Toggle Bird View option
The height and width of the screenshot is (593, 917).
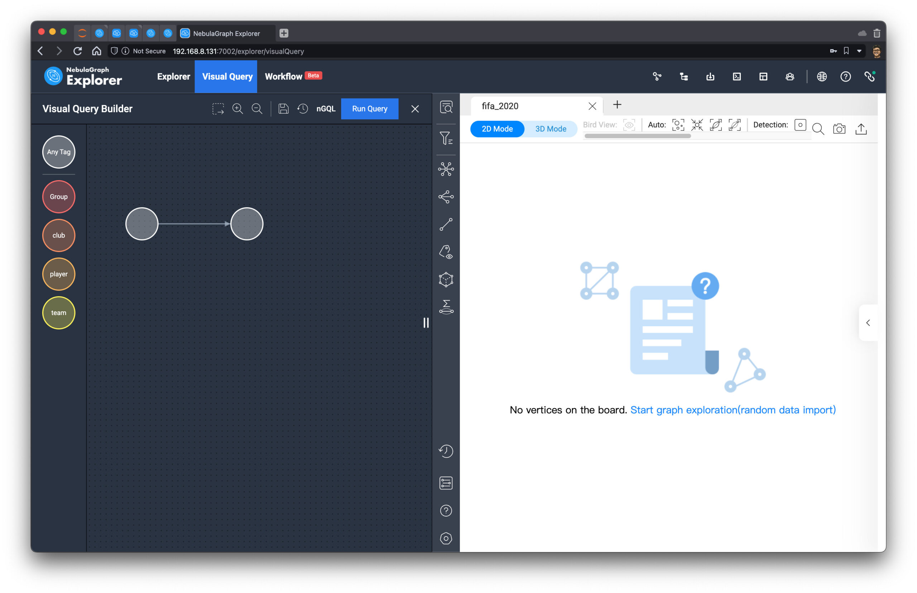[630, 127]
